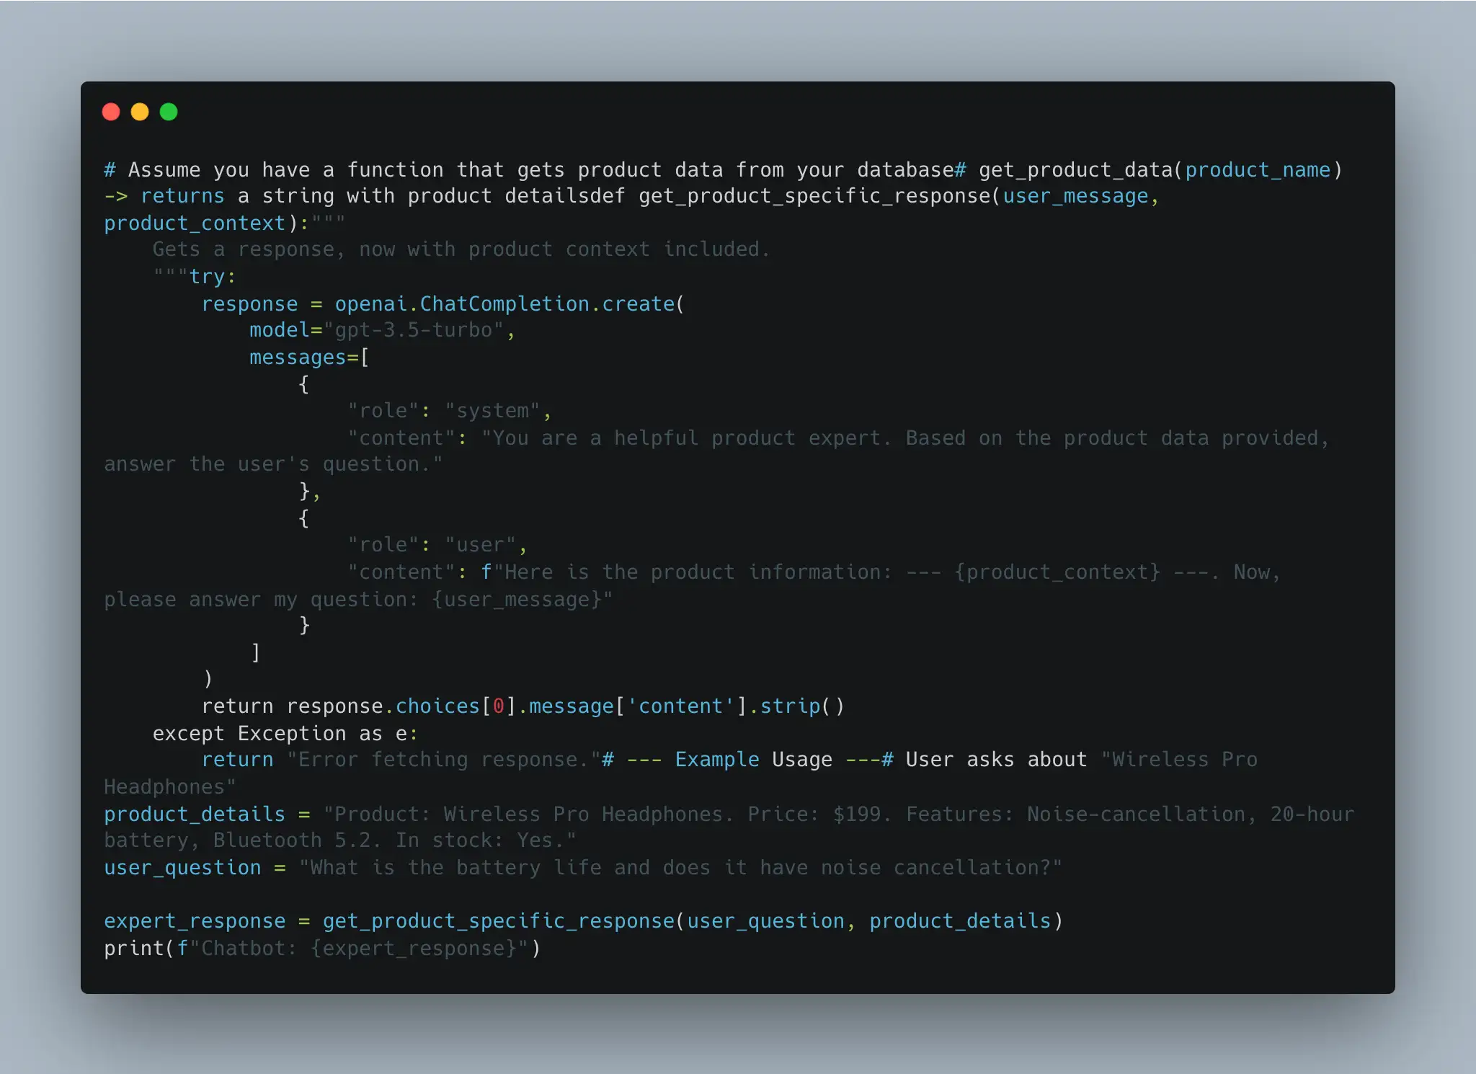Click the 'user_message,' parameter in function signature

(x=1081, y=196)
